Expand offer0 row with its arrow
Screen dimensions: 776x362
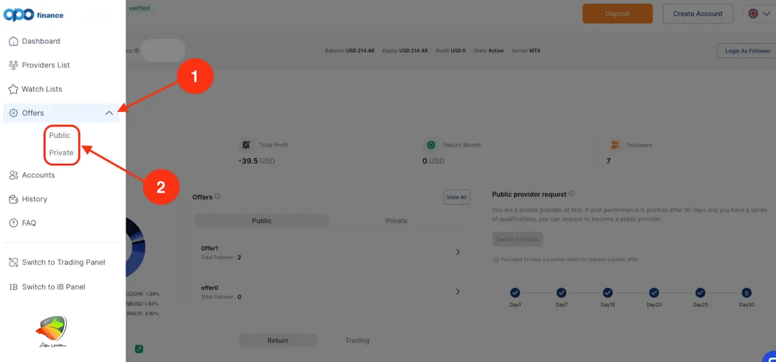[x=458, y=291]
